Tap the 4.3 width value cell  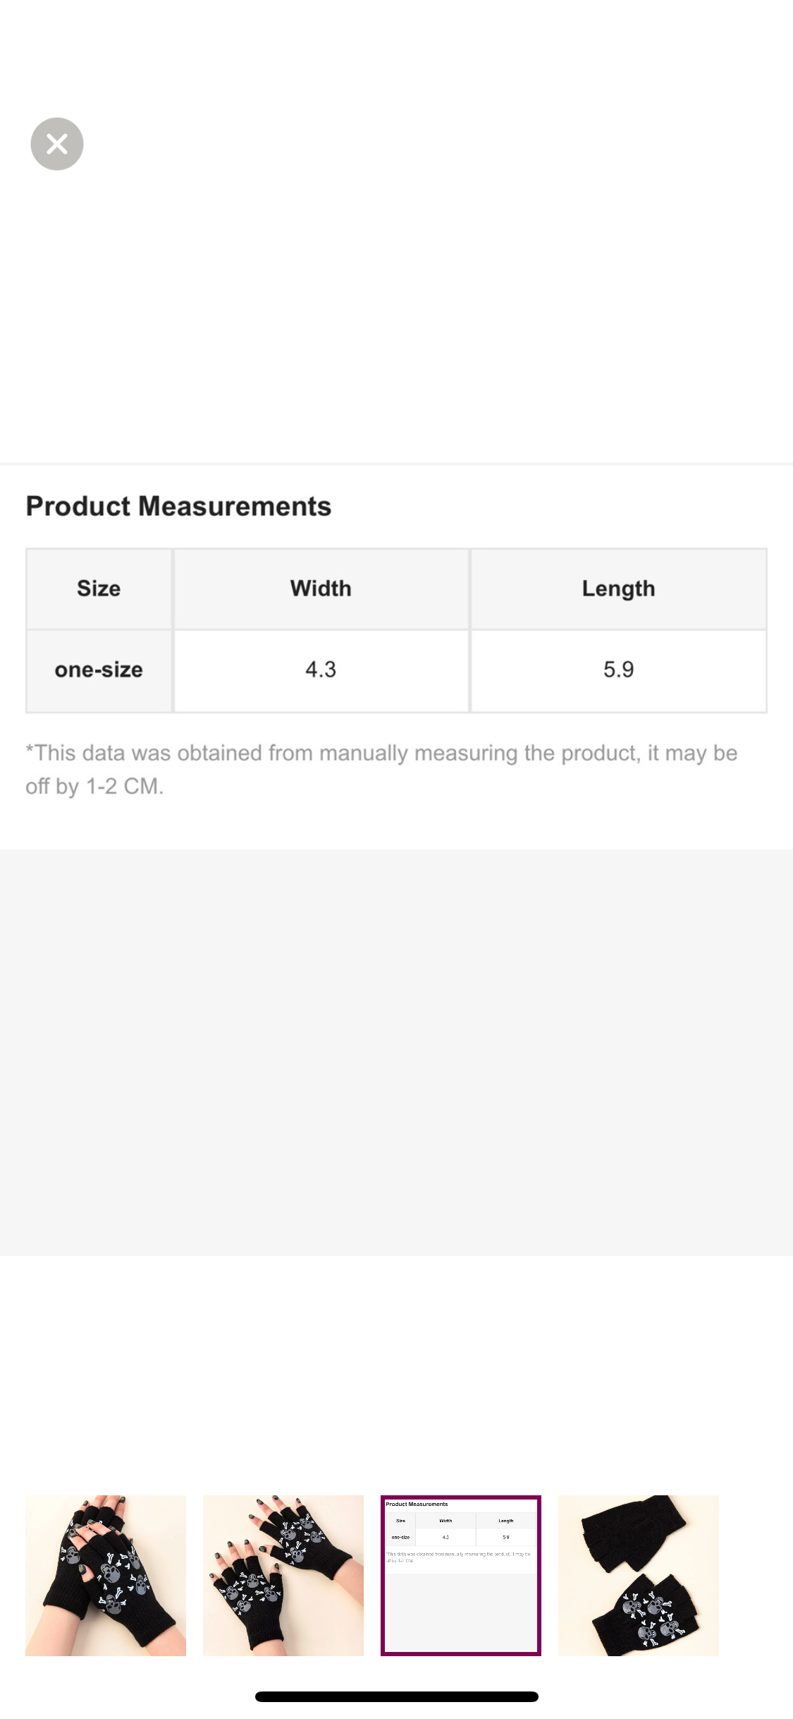321,670
